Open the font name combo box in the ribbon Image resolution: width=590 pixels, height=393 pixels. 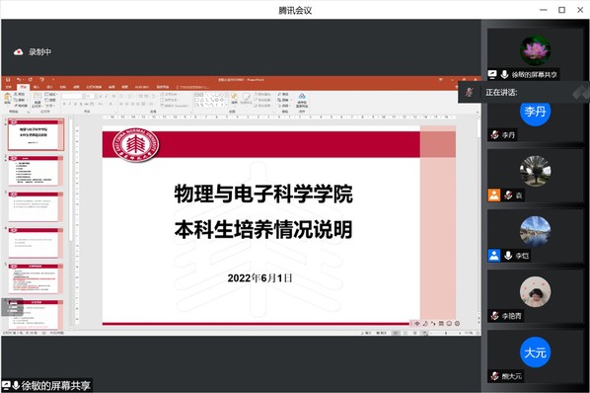(x=74, y=97)
